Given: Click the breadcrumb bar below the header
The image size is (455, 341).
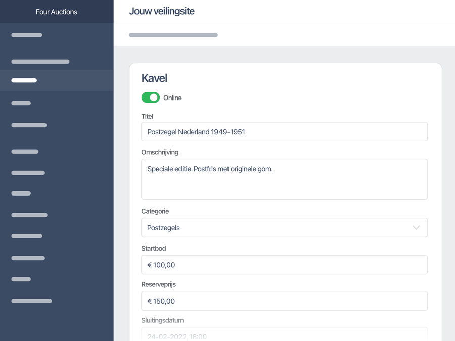Looking at the screenshot, I should 173,35.
